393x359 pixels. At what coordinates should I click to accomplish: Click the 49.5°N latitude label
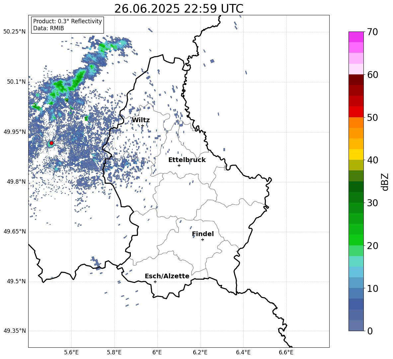pos(16,281)
